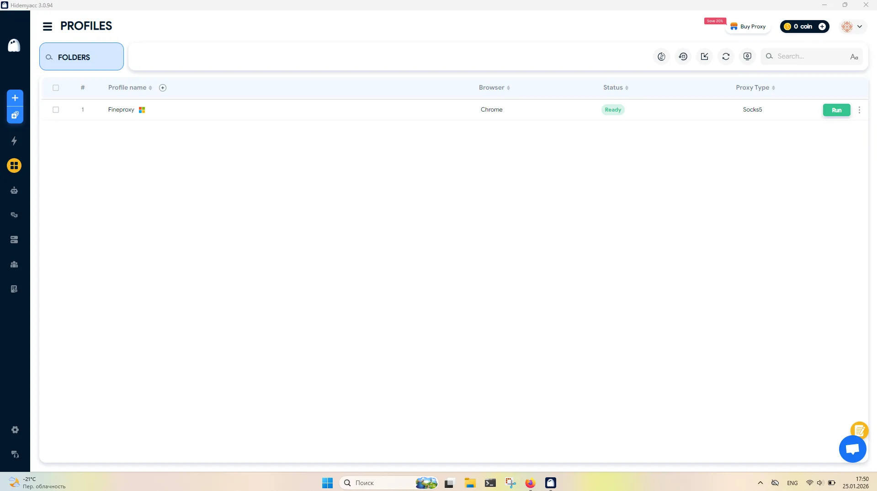Click the Socks5 proxy type cell
This screenshot has height=491, width=877.
pyautogui.click(x=752, y=110)
